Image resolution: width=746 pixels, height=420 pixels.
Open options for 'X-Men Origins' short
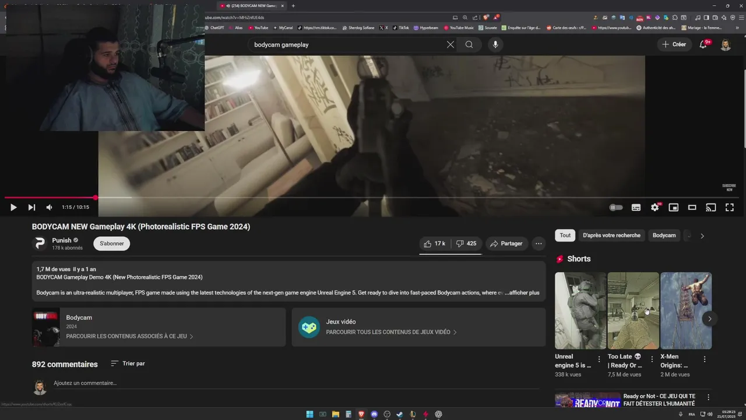pyautogui.click(x=704, y=359)
